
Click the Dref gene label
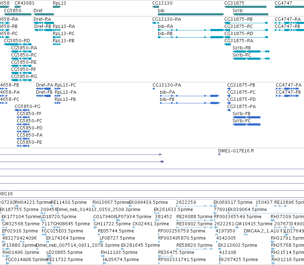38,10
